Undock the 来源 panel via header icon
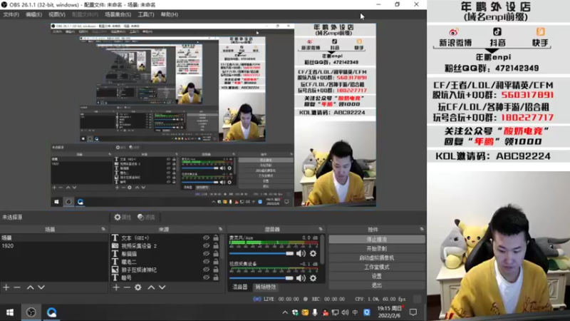The image size is (570, 321). tap(220, 229)
